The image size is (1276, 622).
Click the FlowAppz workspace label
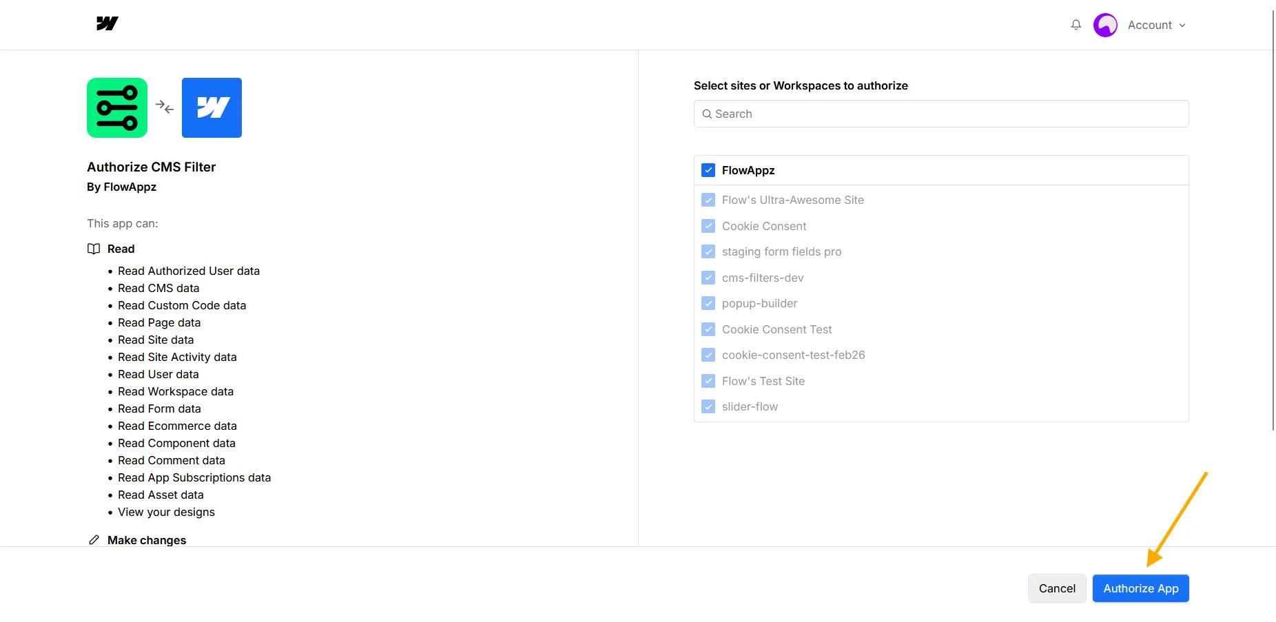tap(748, 170)
